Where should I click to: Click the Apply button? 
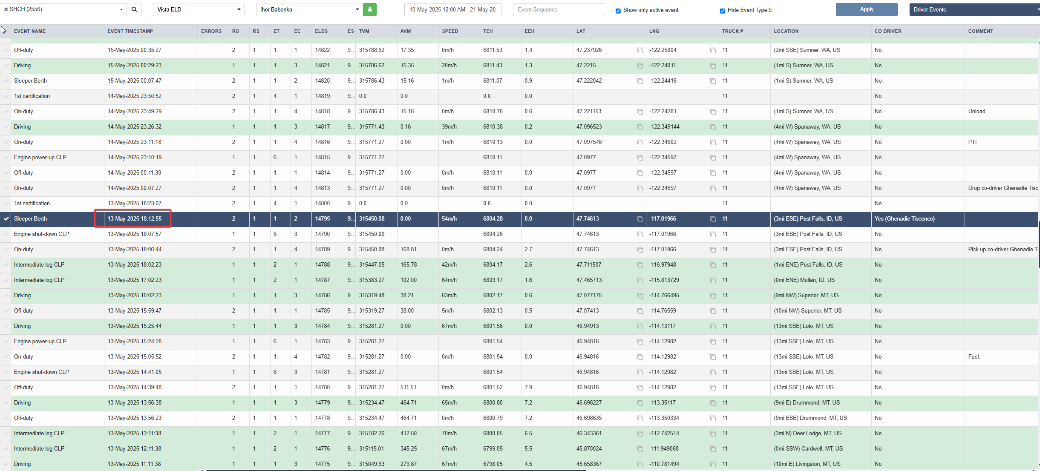pyautogui.click(x=867, y=9)
